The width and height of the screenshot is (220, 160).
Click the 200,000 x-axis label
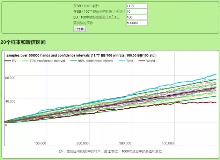(x=83, y=143)
